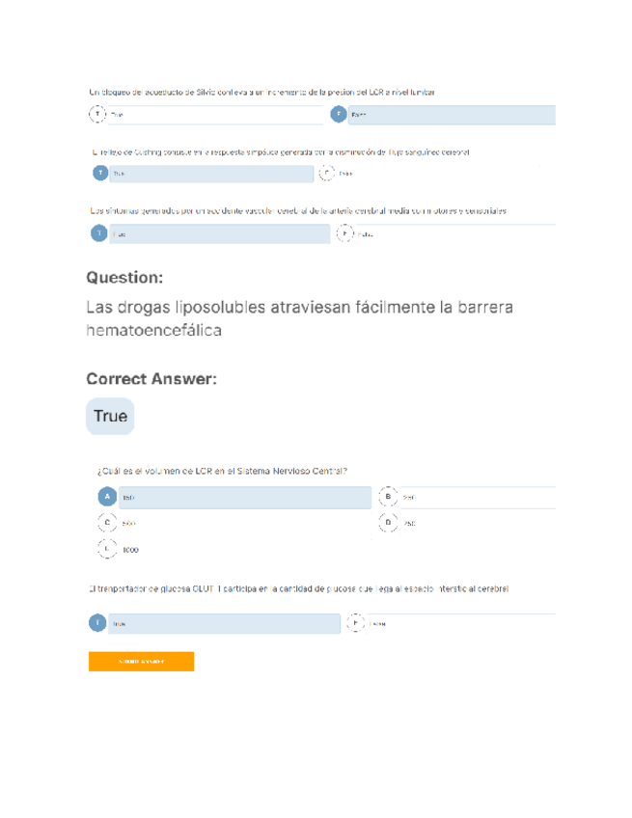Choose option E (1000) for LCR volume

coord(107,549)
